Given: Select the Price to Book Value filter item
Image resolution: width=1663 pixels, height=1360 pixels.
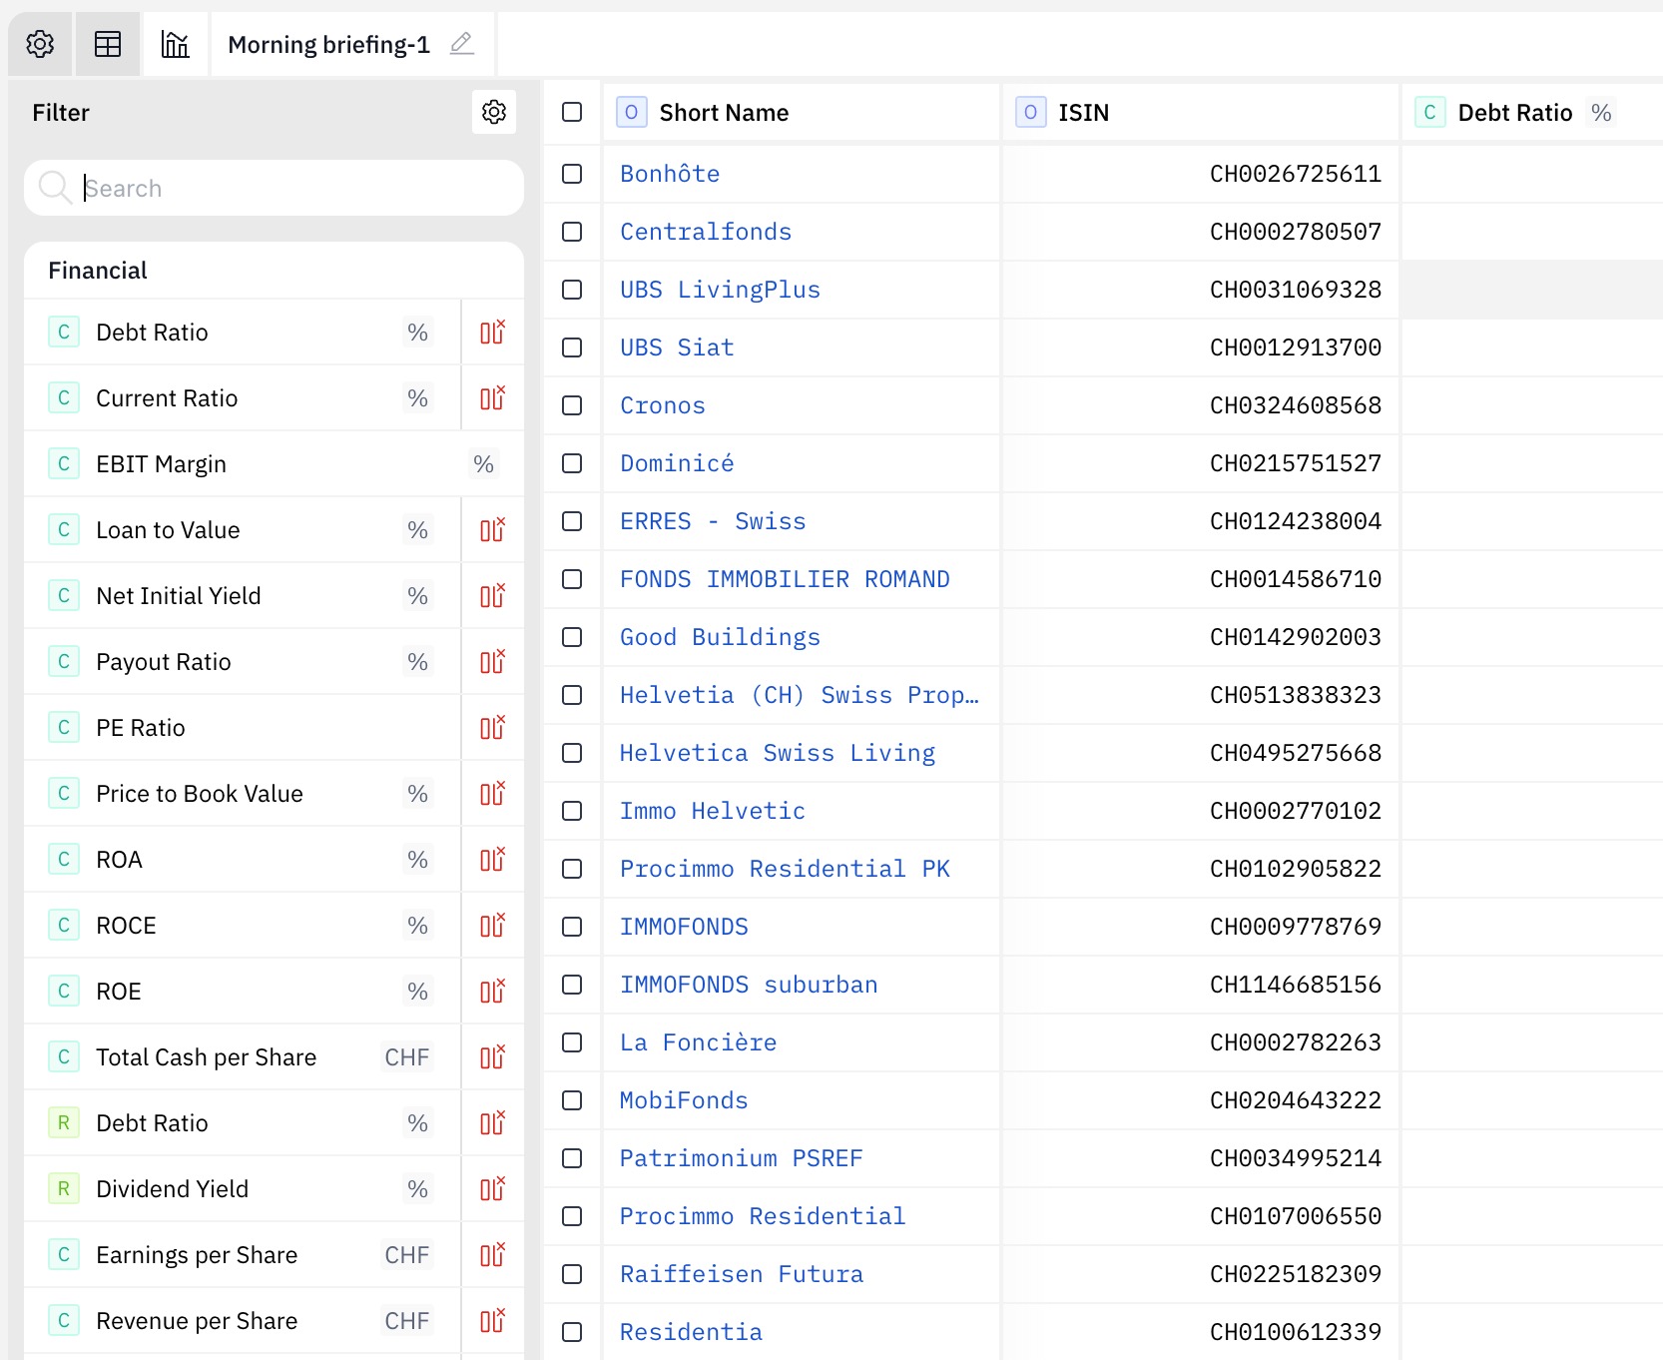Looking at the screenshot, I should [243, 794].
